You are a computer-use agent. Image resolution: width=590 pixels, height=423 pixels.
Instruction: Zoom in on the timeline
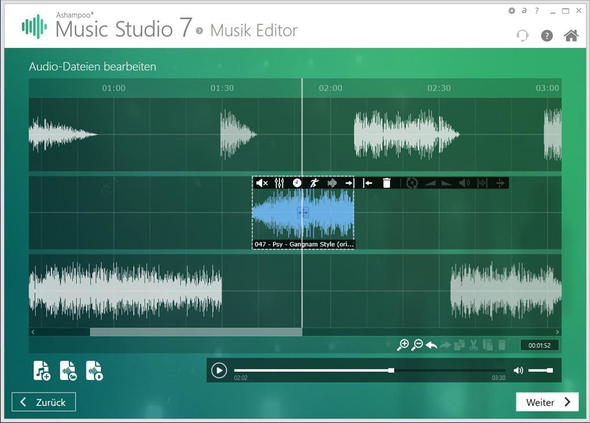[x=403, y=345]
